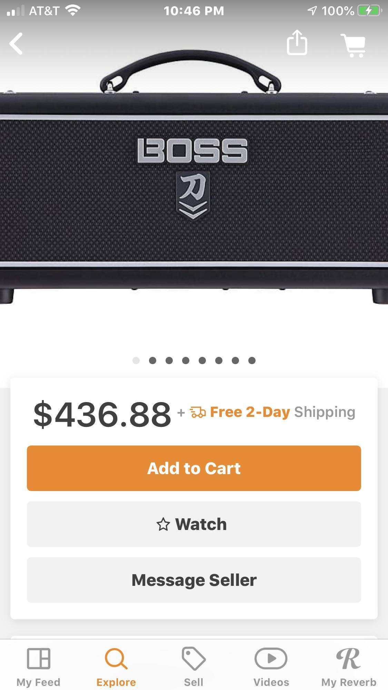Tap the My Feed icon
The height and width of the screenshot is (690, 388).
(39, 658)
